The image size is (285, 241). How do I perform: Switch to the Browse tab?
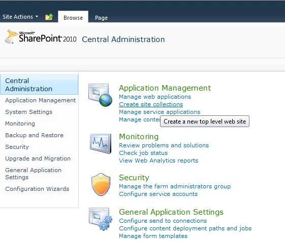73,18
